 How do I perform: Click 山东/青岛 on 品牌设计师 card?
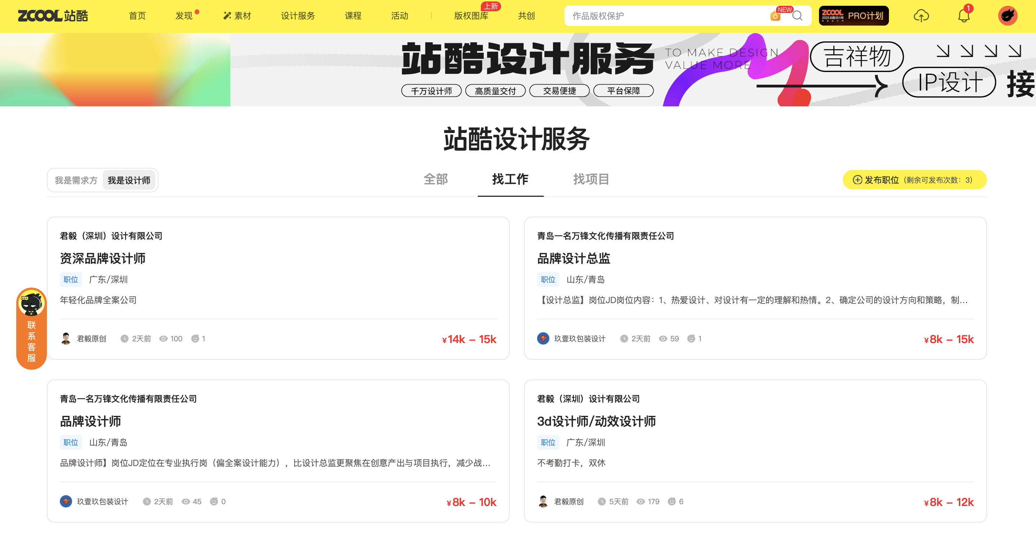(108, 442)
